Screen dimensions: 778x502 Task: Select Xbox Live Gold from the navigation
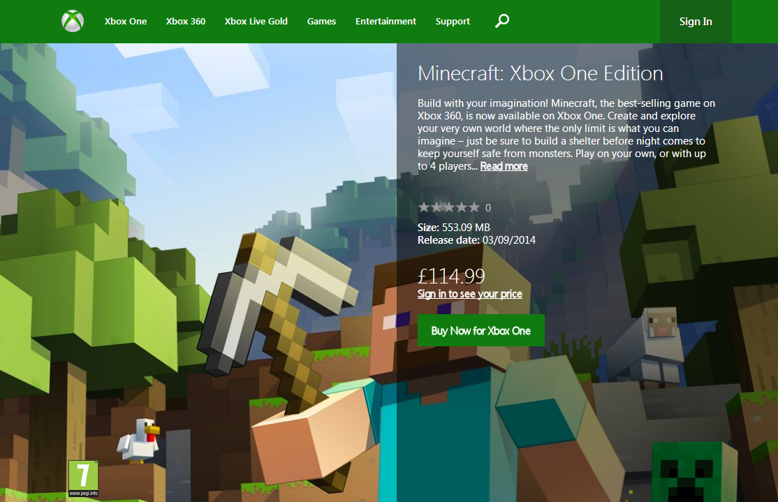coord(256,22)
